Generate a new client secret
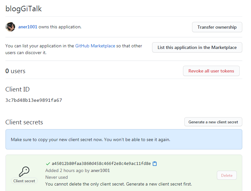 pos(213,122)
